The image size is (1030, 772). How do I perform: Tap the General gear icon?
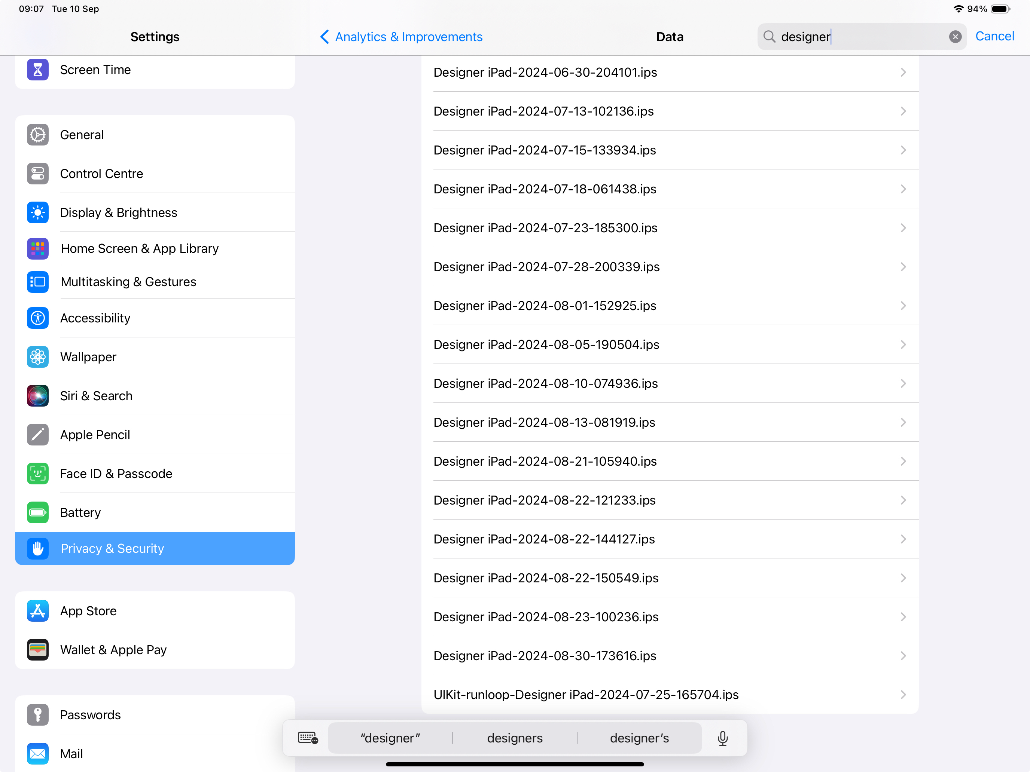click(x=38, y=135)
